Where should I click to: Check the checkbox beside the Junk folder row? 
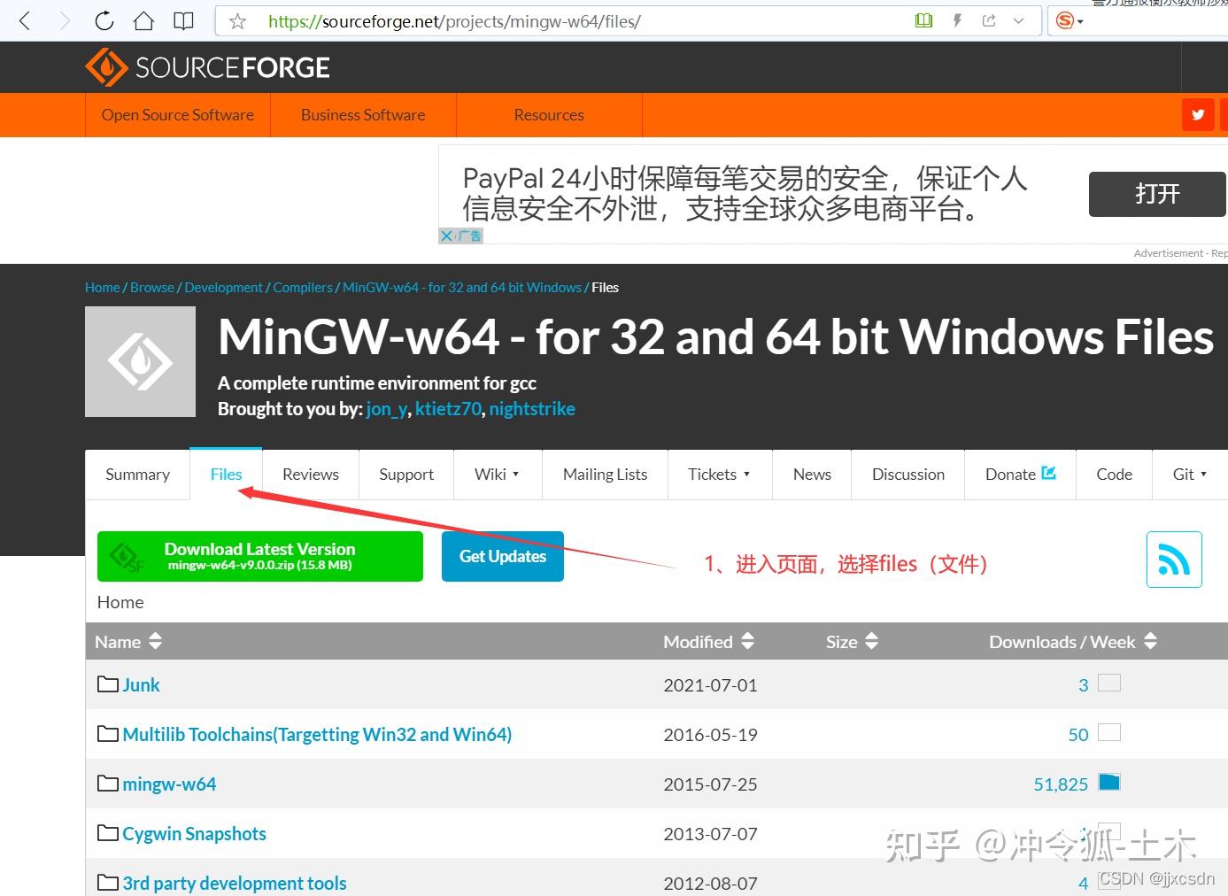(1108, 683)
